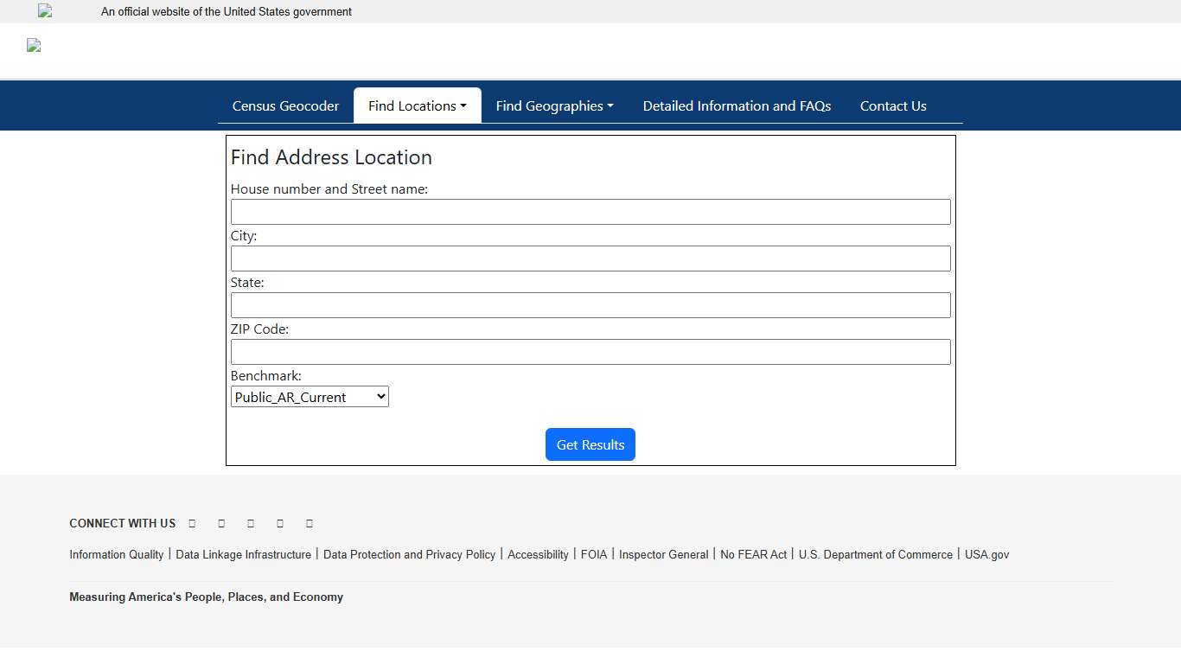Open the first Connect With Us social icon

pyautogui.click(x=192, y=522)
